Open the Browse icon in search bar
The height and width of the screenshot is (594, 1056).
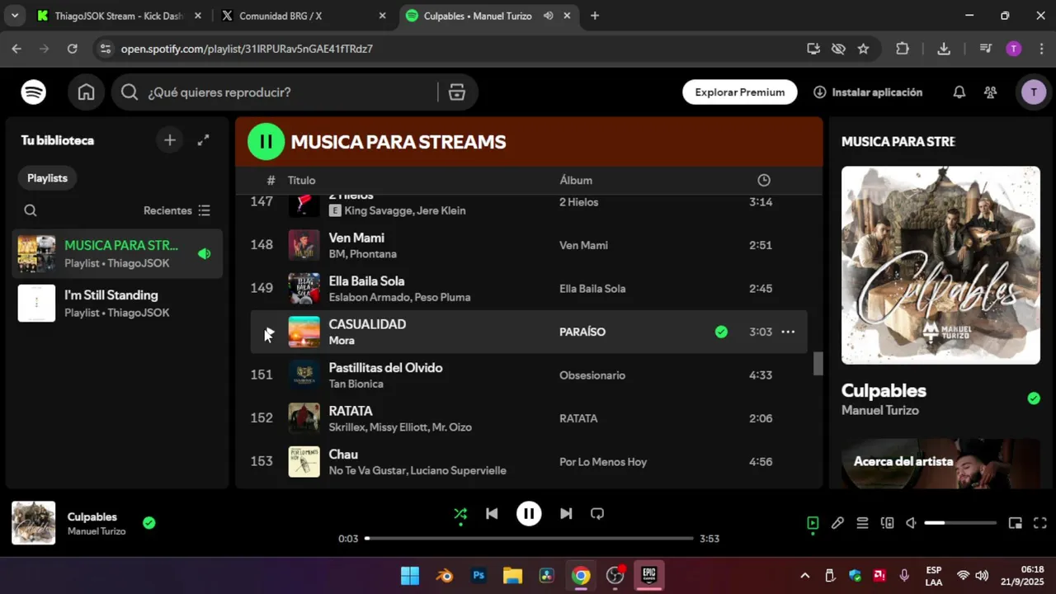coord(457,92)
